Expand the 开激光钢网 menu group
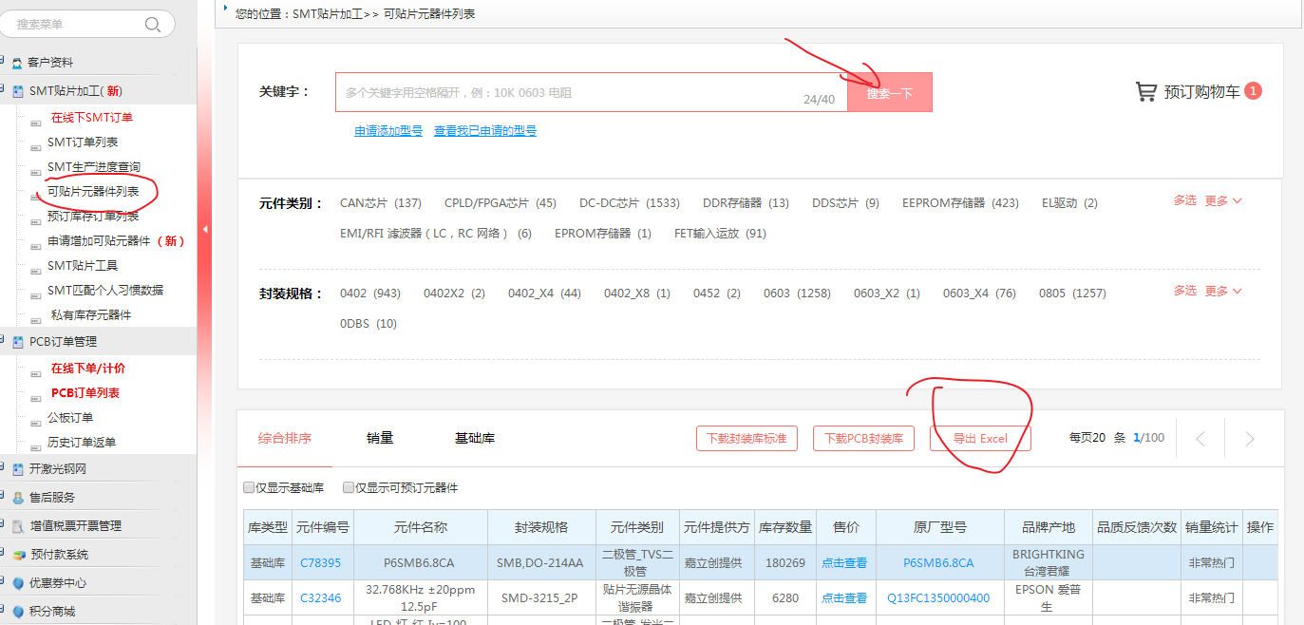 tap(57, 468)
